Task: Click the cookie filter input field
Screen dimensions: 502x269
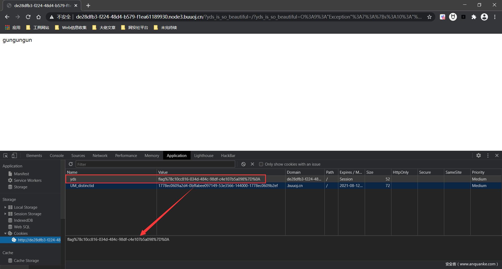Action: pyautogui.click(x=155, y=164)
